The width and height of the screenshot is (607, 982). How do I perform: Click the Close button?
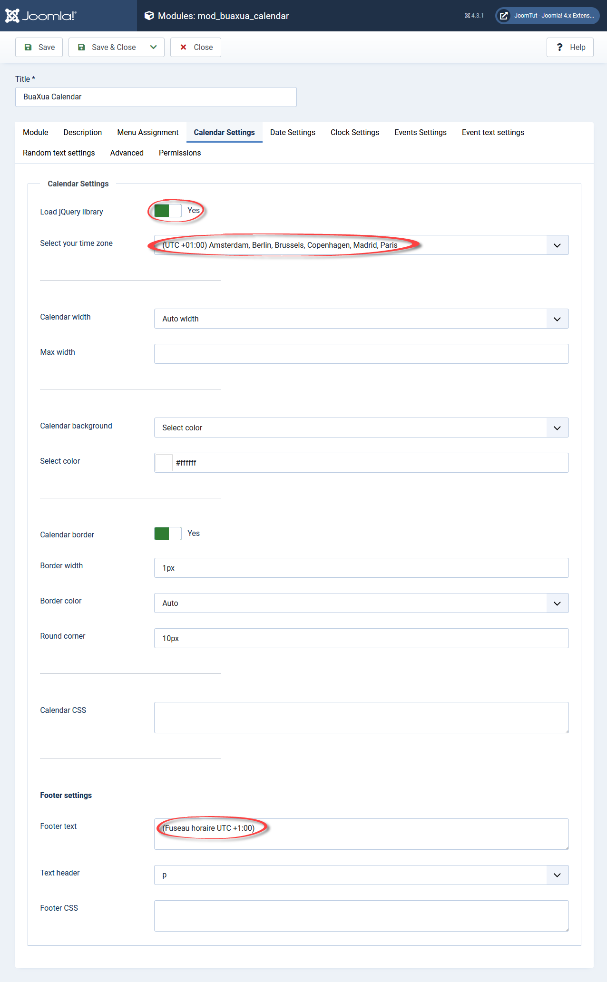(196, 47)
